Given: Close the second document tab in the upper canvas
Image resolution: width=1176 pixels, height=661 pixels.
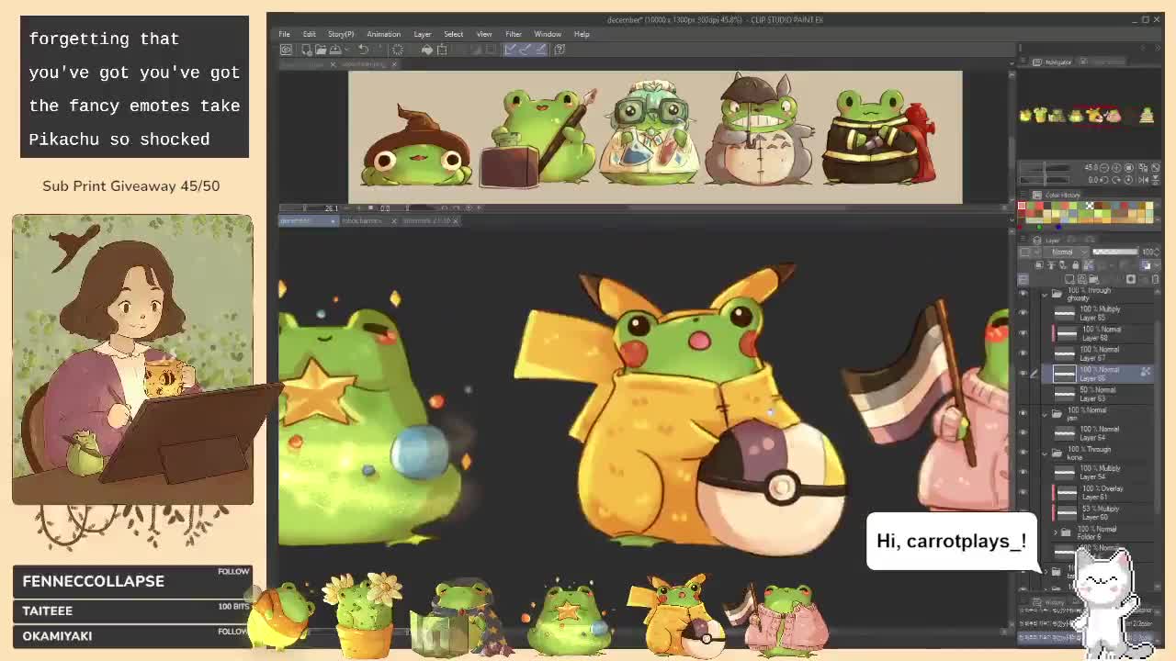Looking at the screenshot, I should (394, 64).
